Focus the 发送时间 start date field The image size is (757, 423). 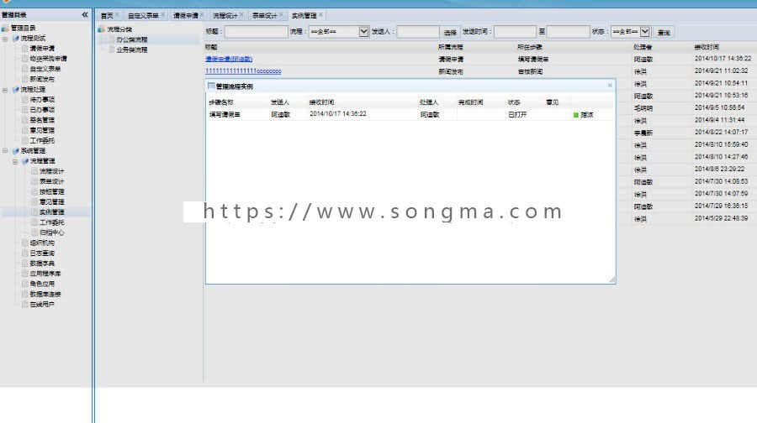[515, 32]
